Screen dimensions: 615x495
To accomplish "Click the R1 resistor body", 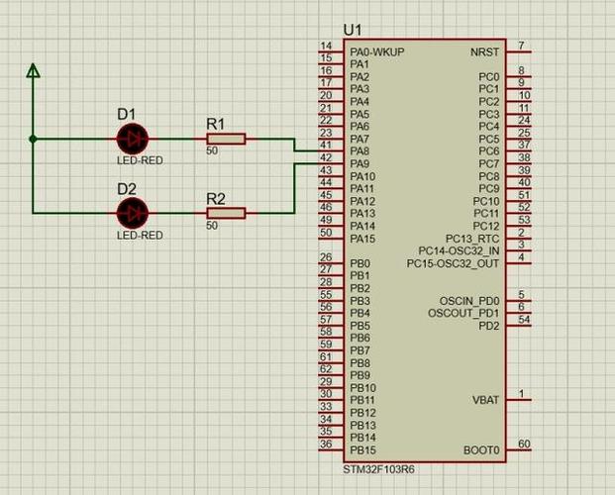I will pyautogui.click(x=226, y=140).
